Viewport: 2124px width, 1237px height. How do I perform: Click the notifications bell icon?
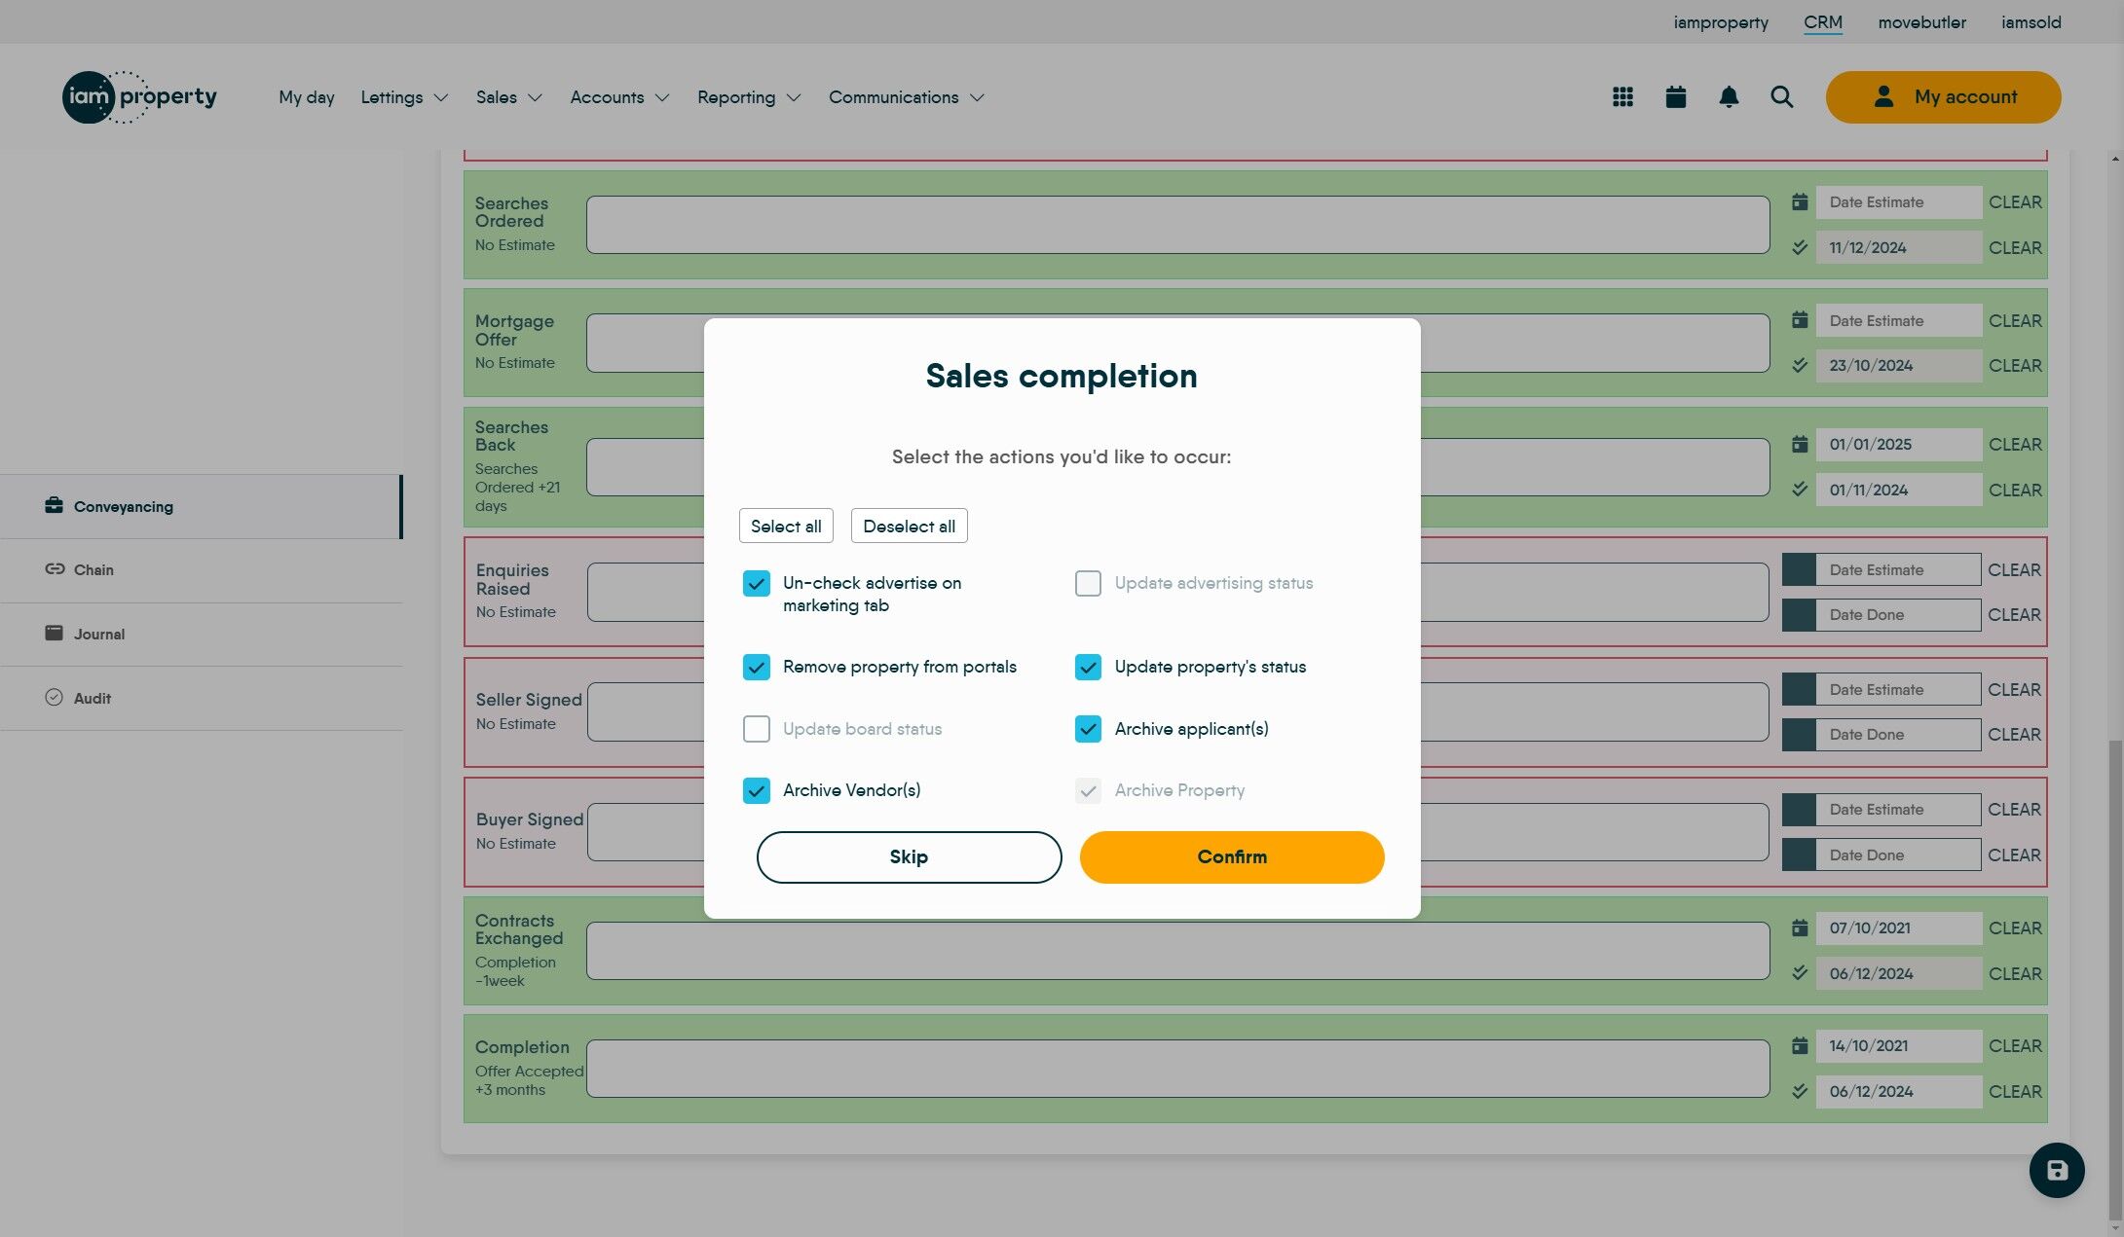[x=1729, y=96]
